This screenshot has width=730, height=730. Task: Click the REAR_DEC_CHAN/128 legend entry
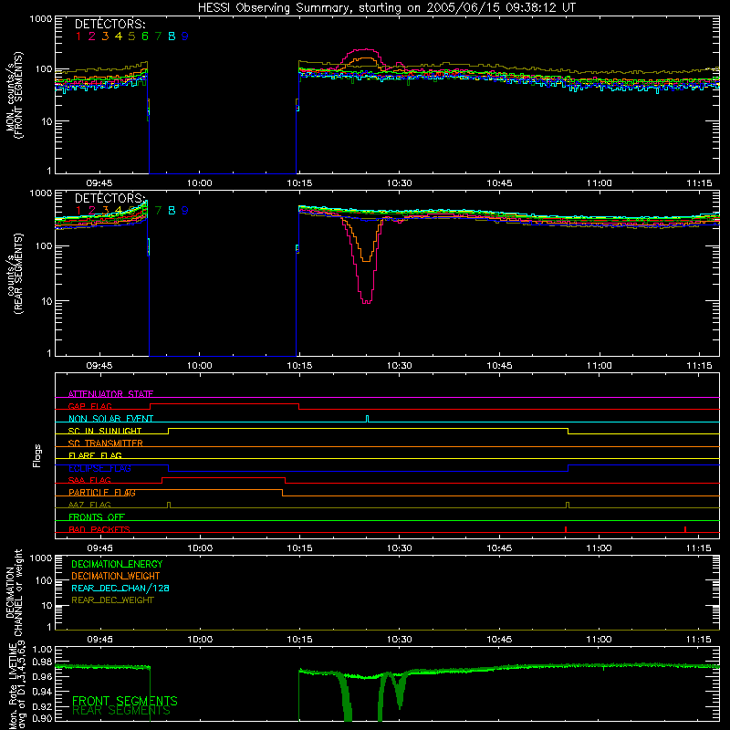coord(120,588)
